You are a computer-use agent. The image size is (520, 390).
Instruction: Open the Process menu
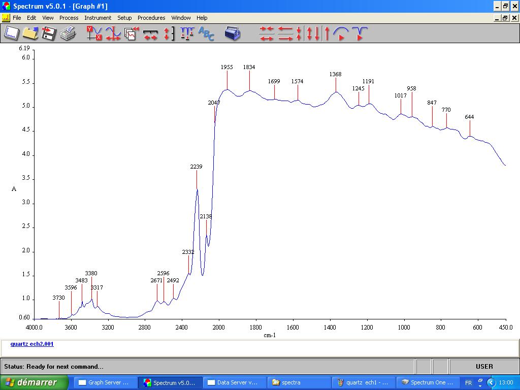pyautogui.click(x=69, y=18)
